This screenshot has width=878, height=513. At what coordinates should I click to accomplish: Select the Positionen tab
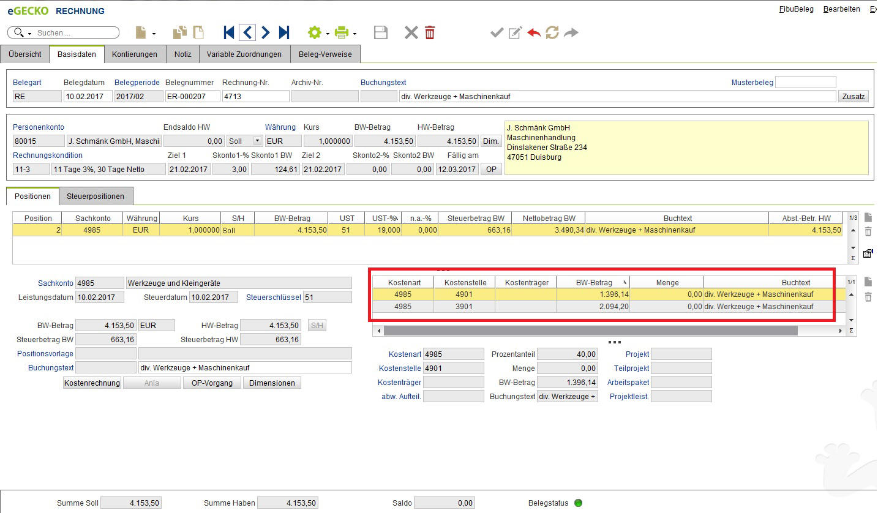(x=32, y=197)
